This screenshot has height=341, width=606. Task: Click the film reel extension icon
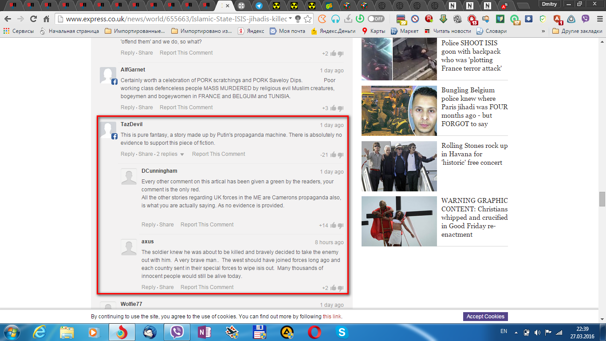tap(457, 19)
